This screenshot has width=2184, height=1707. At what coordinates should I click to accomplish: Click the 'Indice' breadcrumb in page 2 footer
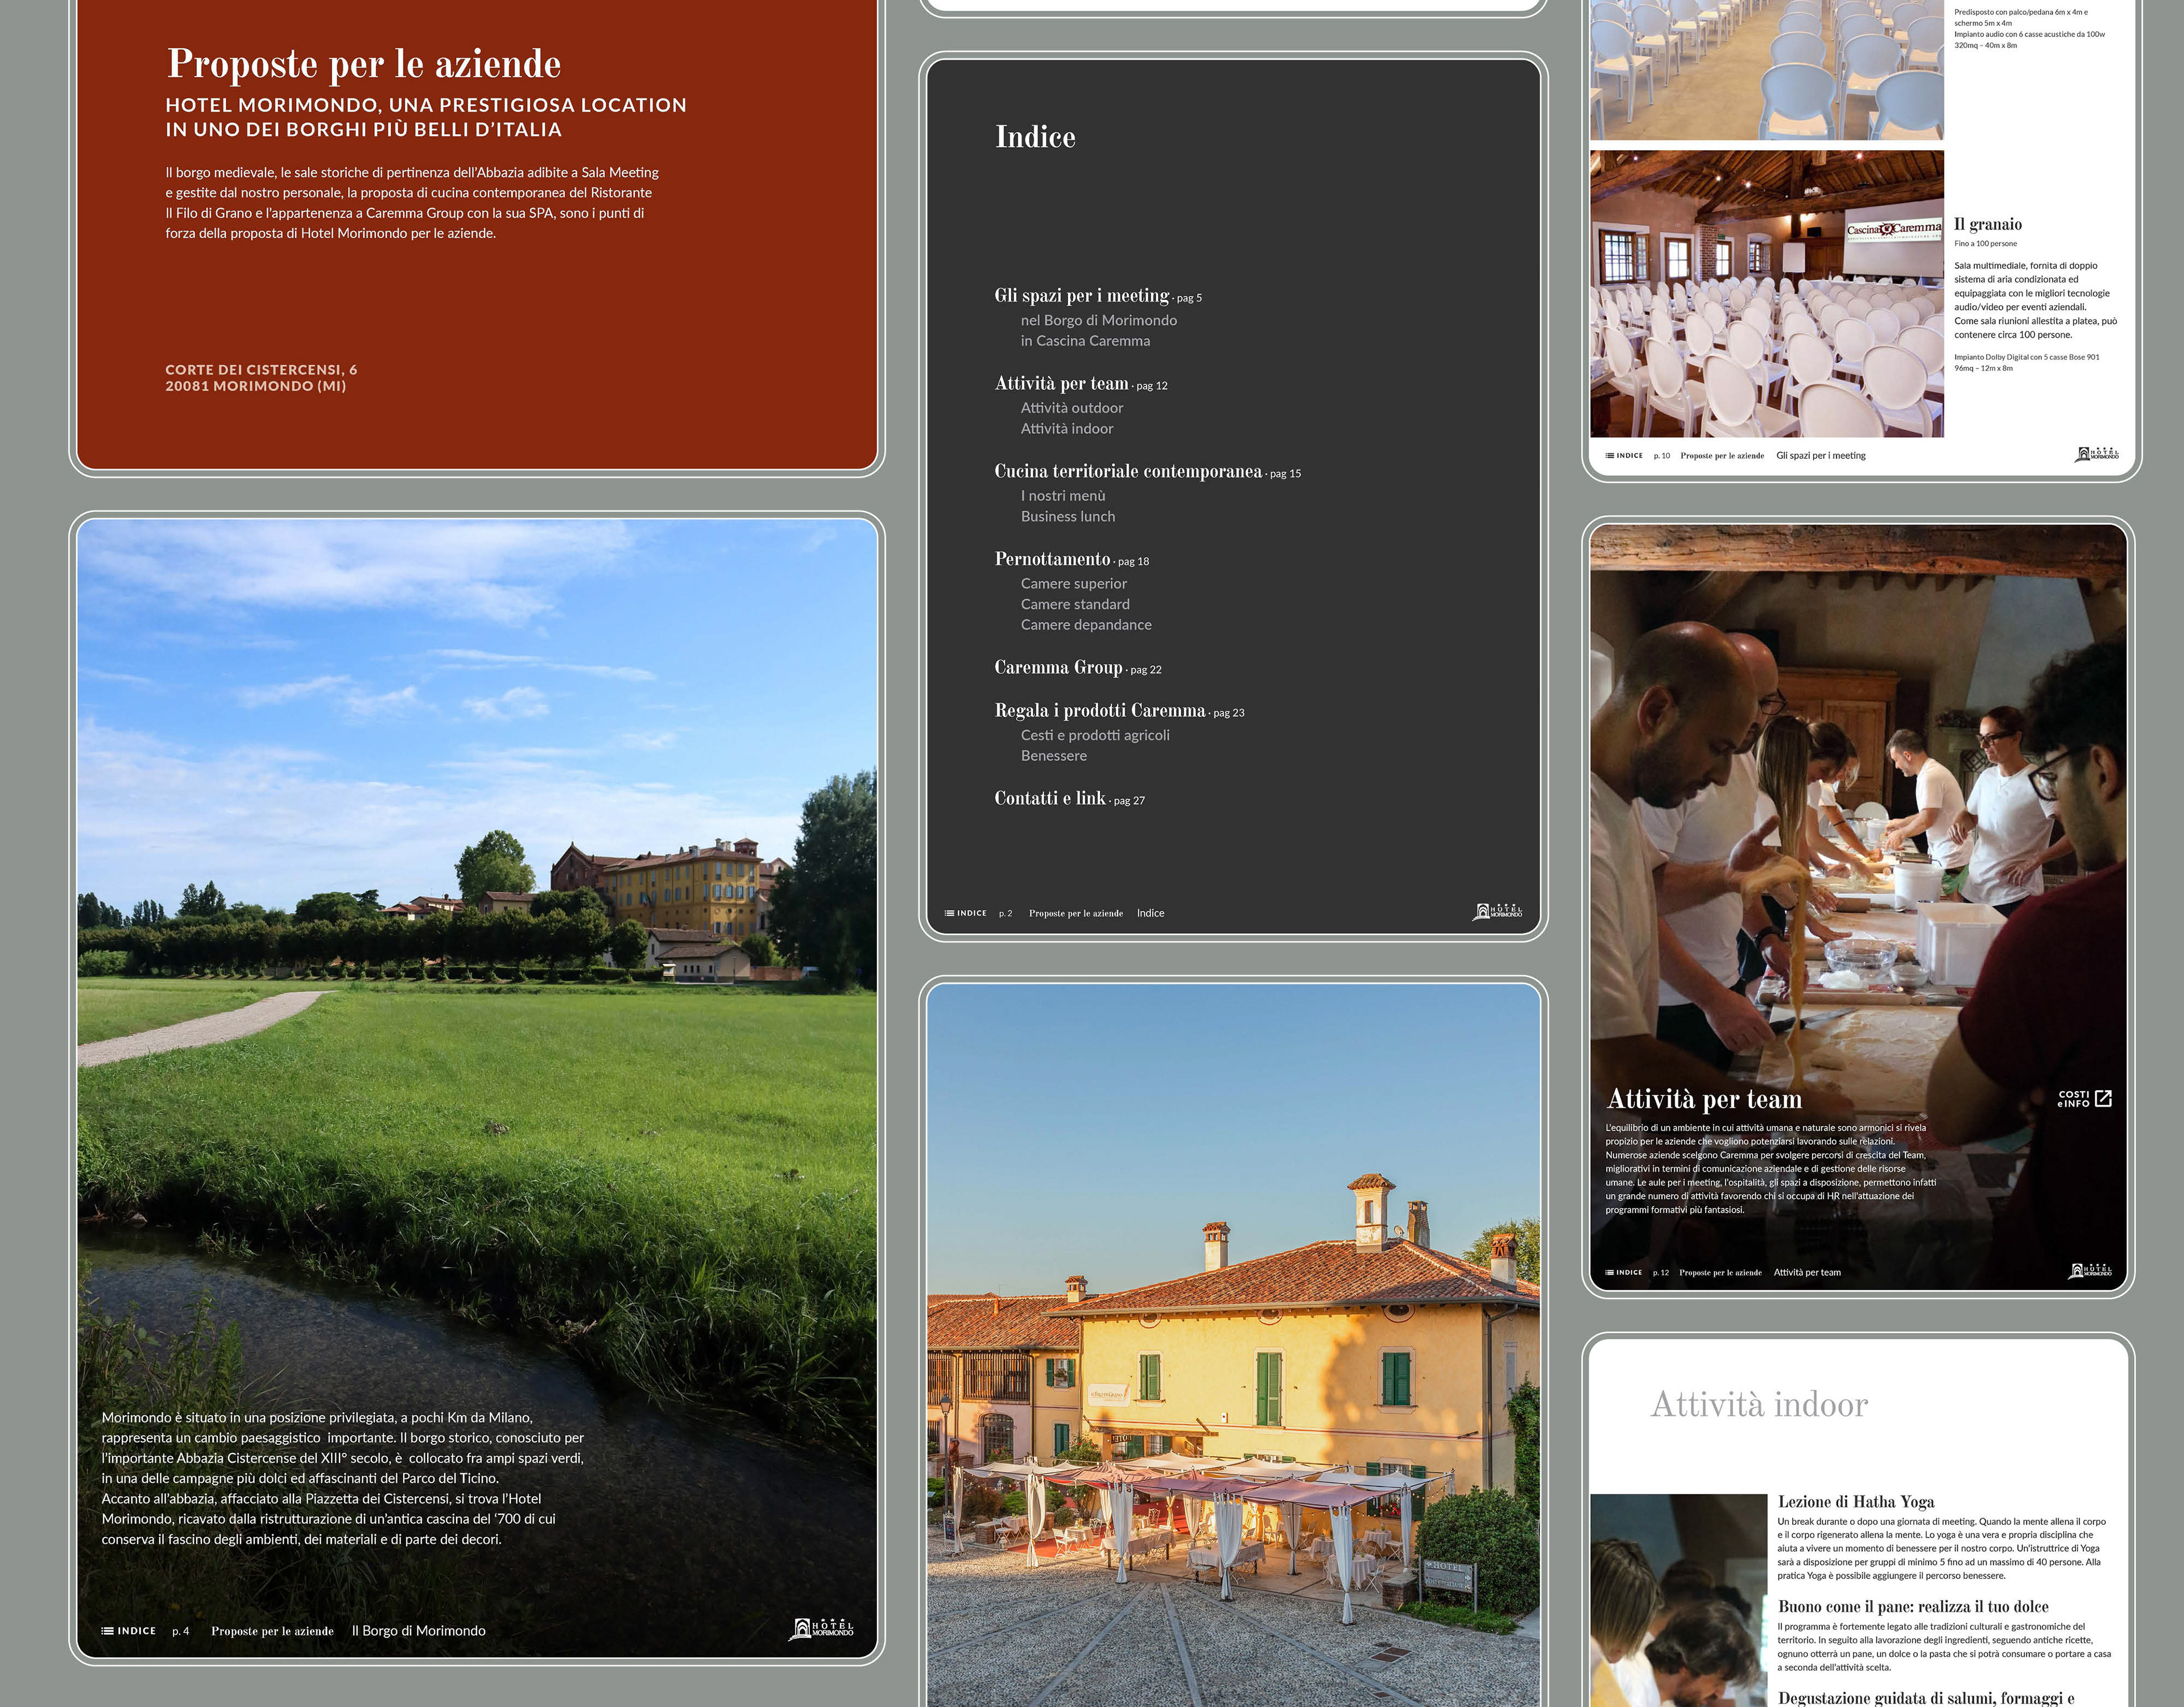click(1150, 913)
